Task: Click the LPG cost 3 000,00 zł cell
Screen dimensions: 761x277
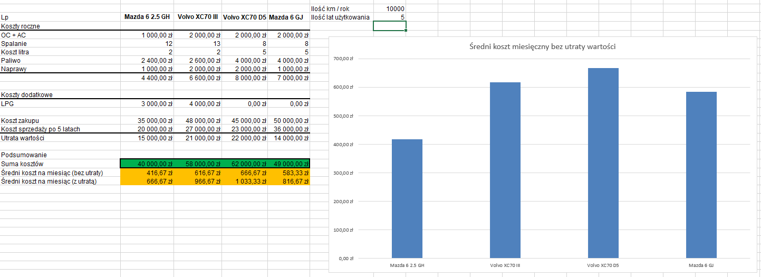Action: (147, 104)
